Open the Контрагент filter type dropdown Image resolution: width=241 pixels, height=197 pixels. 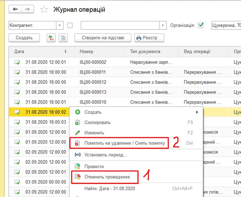click(60, 25)
